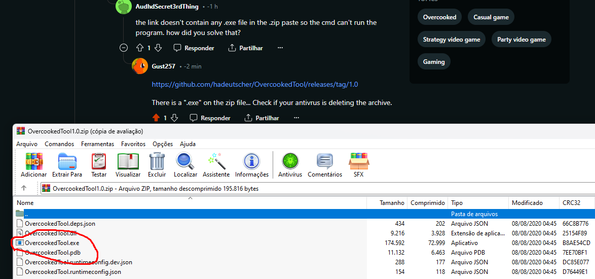This screenshot has height=279, width=595.
Task: Click the Arquivo PDB type cell
Action: [x=468, y=252]
